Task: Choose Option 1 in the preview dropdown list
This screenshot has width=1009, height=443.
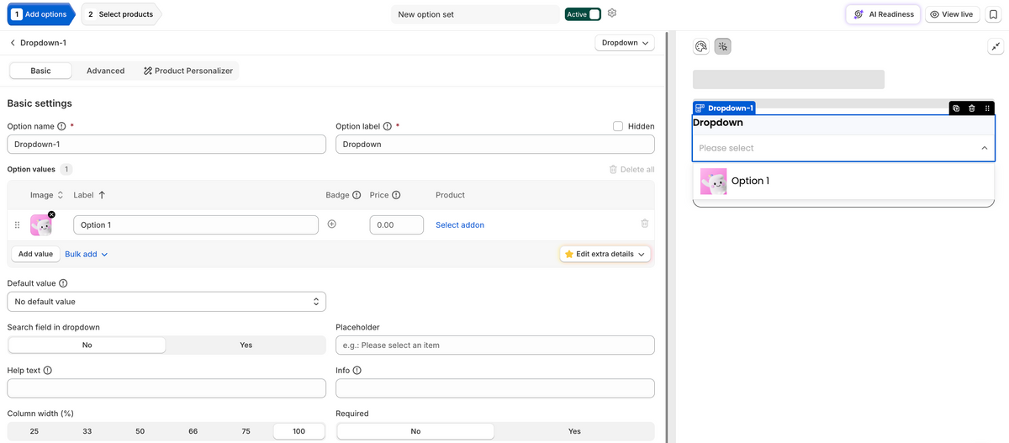Action: [x=843, y=181]
